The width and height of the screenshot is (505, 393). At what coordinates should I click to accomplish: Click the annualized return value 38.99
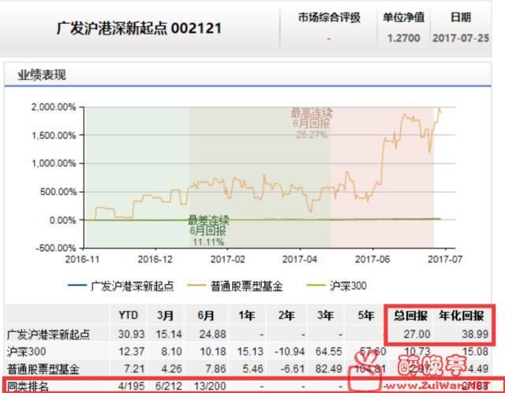point(475,334)
